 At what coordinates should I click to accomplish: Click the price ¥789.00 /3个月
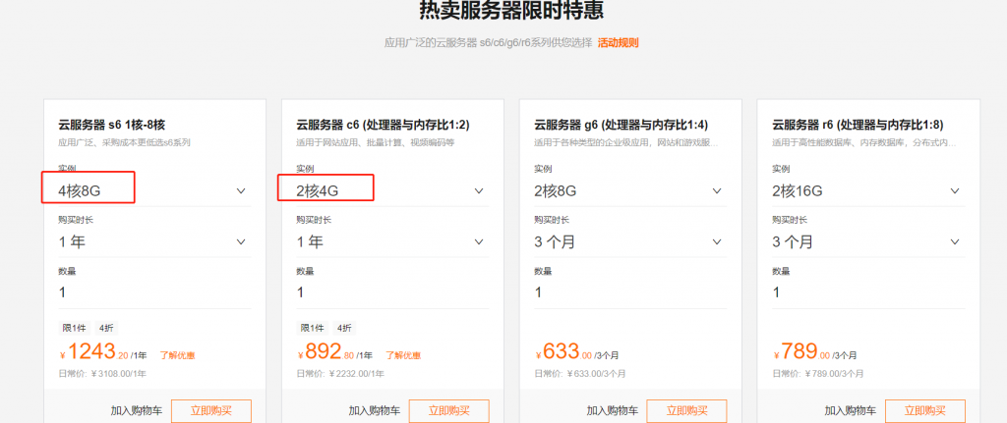tap(814, 352)
